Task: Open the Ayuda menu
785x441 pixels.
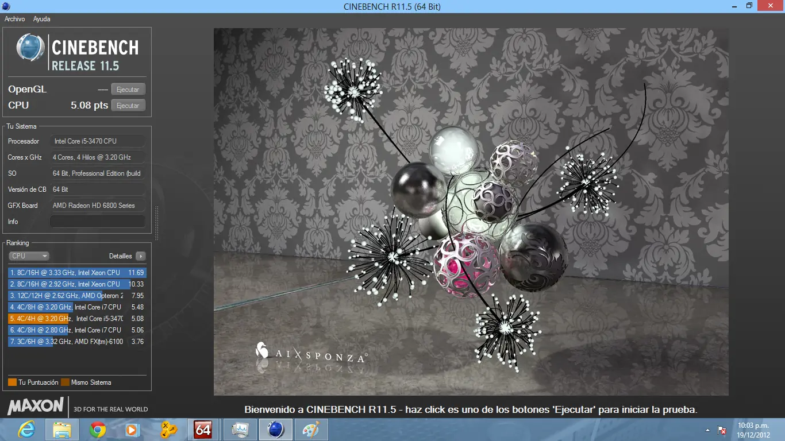Action: pyautogui.click(x=42, y=19)
